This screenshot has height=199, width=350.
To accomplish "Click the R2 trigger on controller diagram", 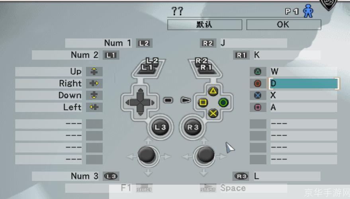I will click(201, 60).
